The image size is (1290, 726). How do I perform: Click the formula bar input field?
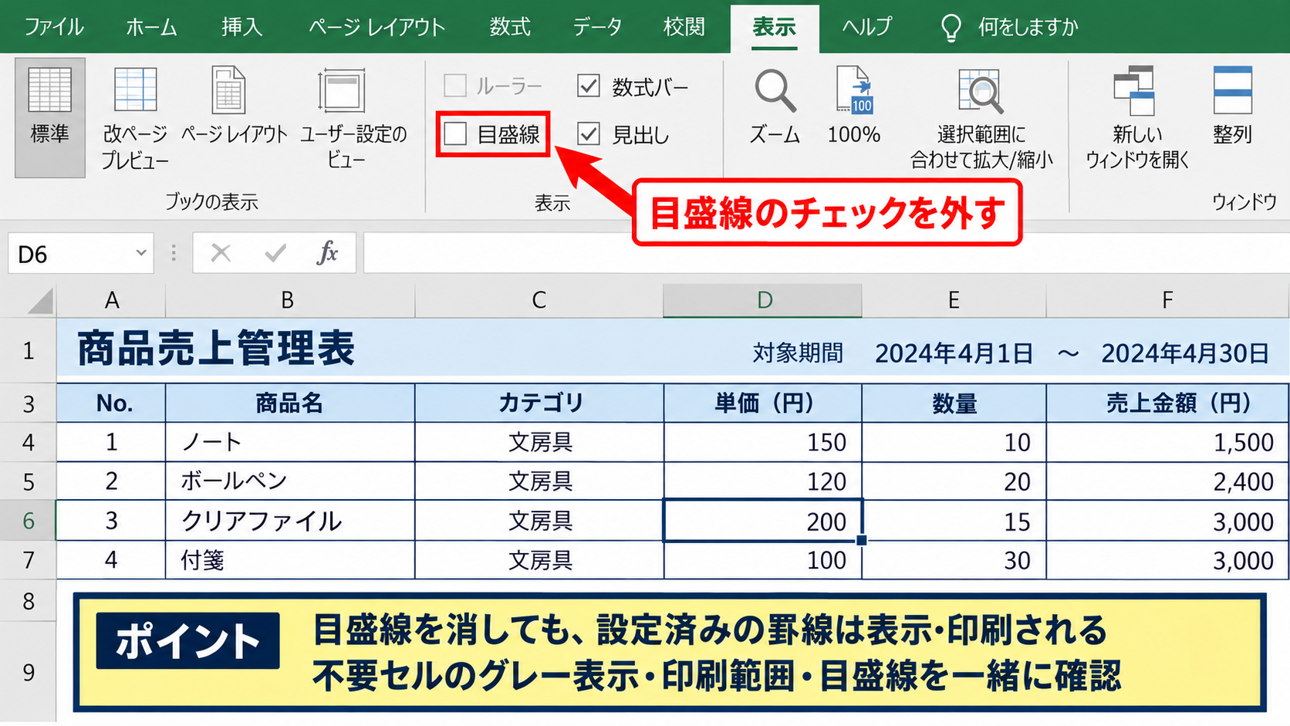point(826,253)
